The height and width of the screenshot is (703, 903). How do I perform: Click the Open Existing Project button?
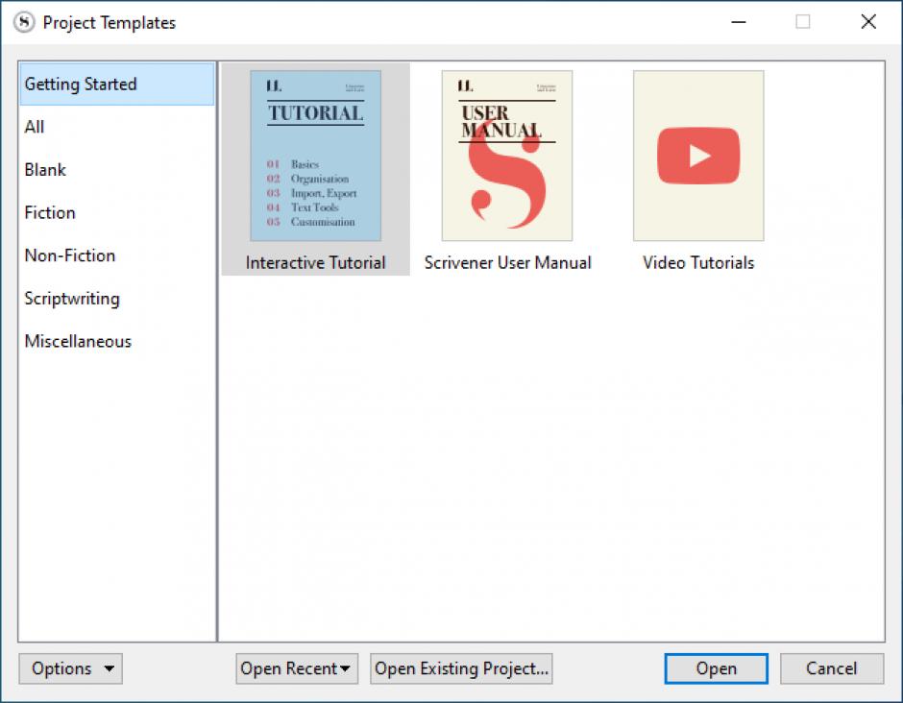tap(461, 669)
